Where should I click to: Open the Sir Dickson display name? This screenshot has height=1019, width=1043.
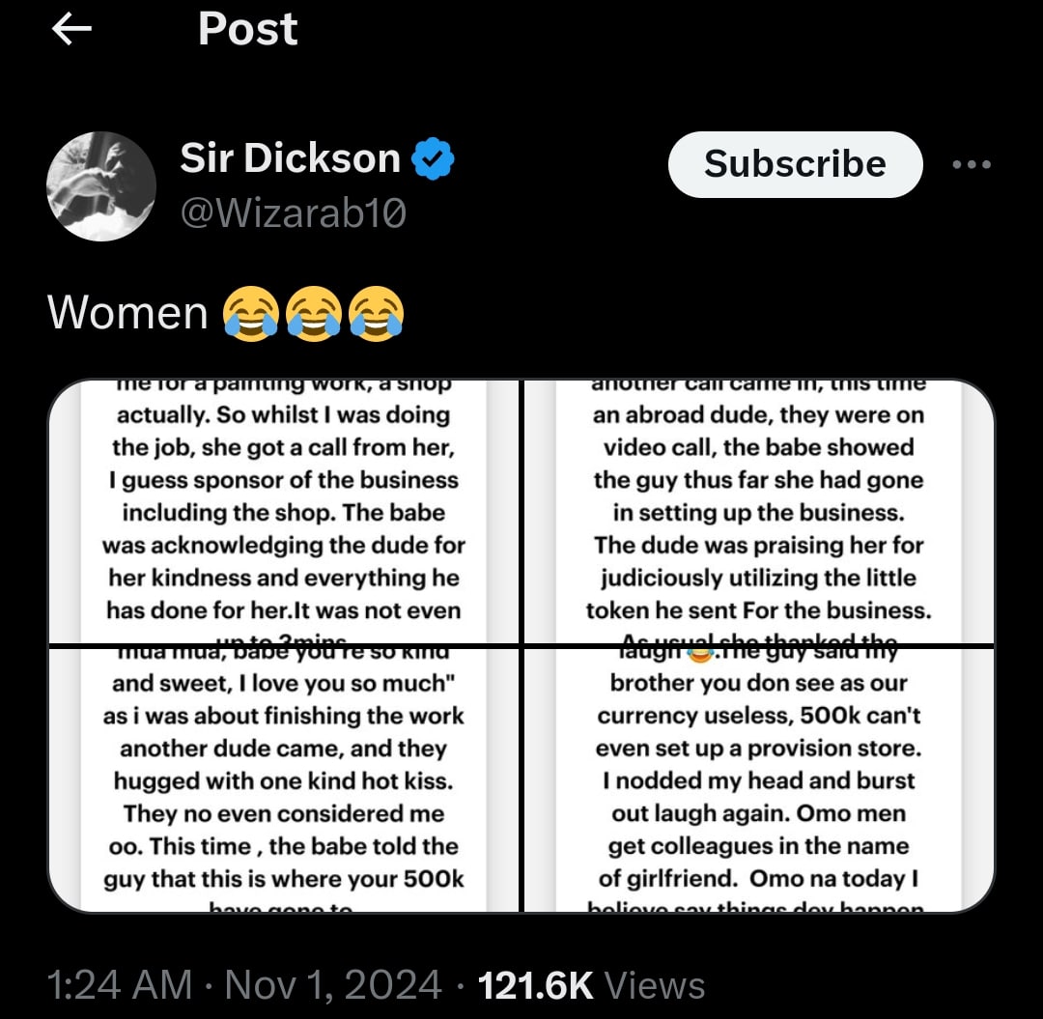point(290,158)
